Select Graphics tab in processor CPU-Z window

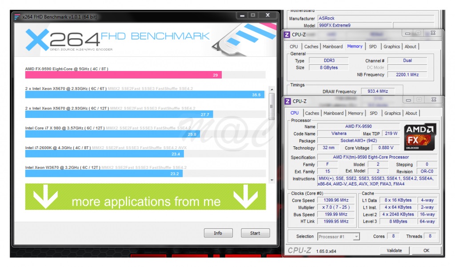[x=392, y=113]
